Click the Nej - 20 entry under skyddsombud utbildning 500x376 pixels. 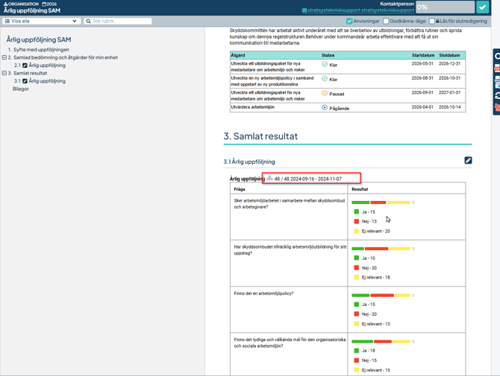(369, 268)
